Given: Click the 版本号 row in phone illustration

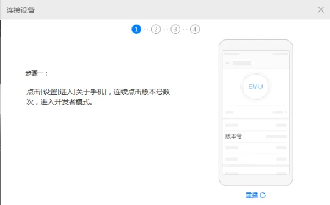Looking at the screenshot, I should tap(256, 136).
